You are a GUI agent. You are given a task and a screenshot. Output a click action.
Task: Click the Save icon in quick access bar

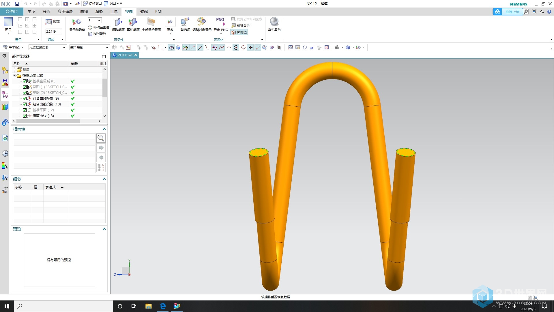pos(17,4)
